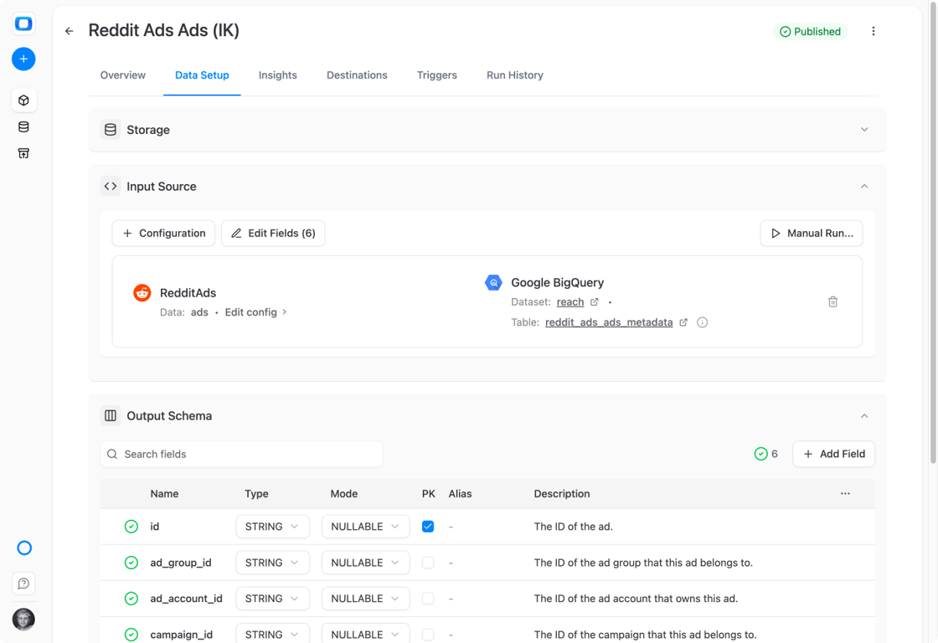Click the back arrow beside Reddit Ads Ads title
The height and width of the screenshot is (643, 938).
[x=70, y=31]
